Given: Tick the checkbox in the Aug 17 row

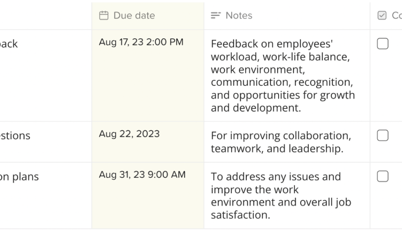Looking at the screenshot, I should coord(382,44).
